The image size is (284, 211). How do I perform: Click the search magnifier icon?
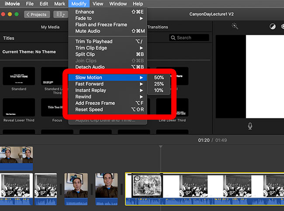[x=173, y=38]
